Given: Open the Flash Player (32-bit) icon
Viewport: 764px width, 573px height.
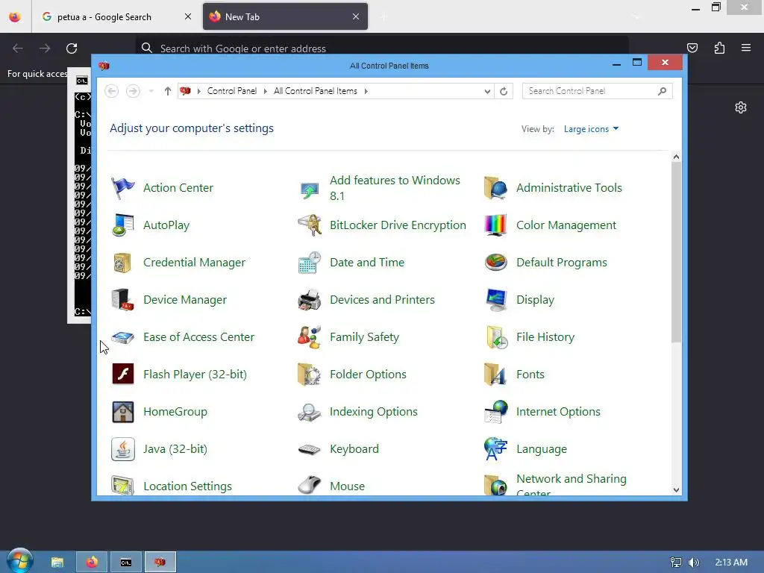Looking at the screenshot, I should pos(123,375).
